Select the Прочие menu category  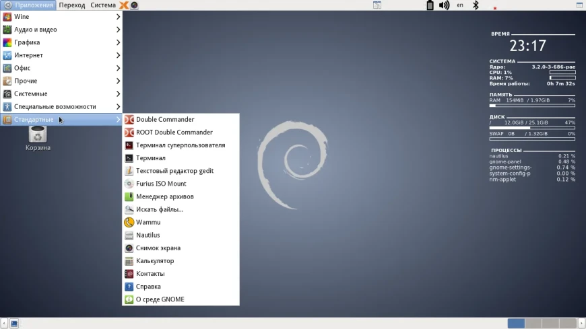(x=61, y=81)
